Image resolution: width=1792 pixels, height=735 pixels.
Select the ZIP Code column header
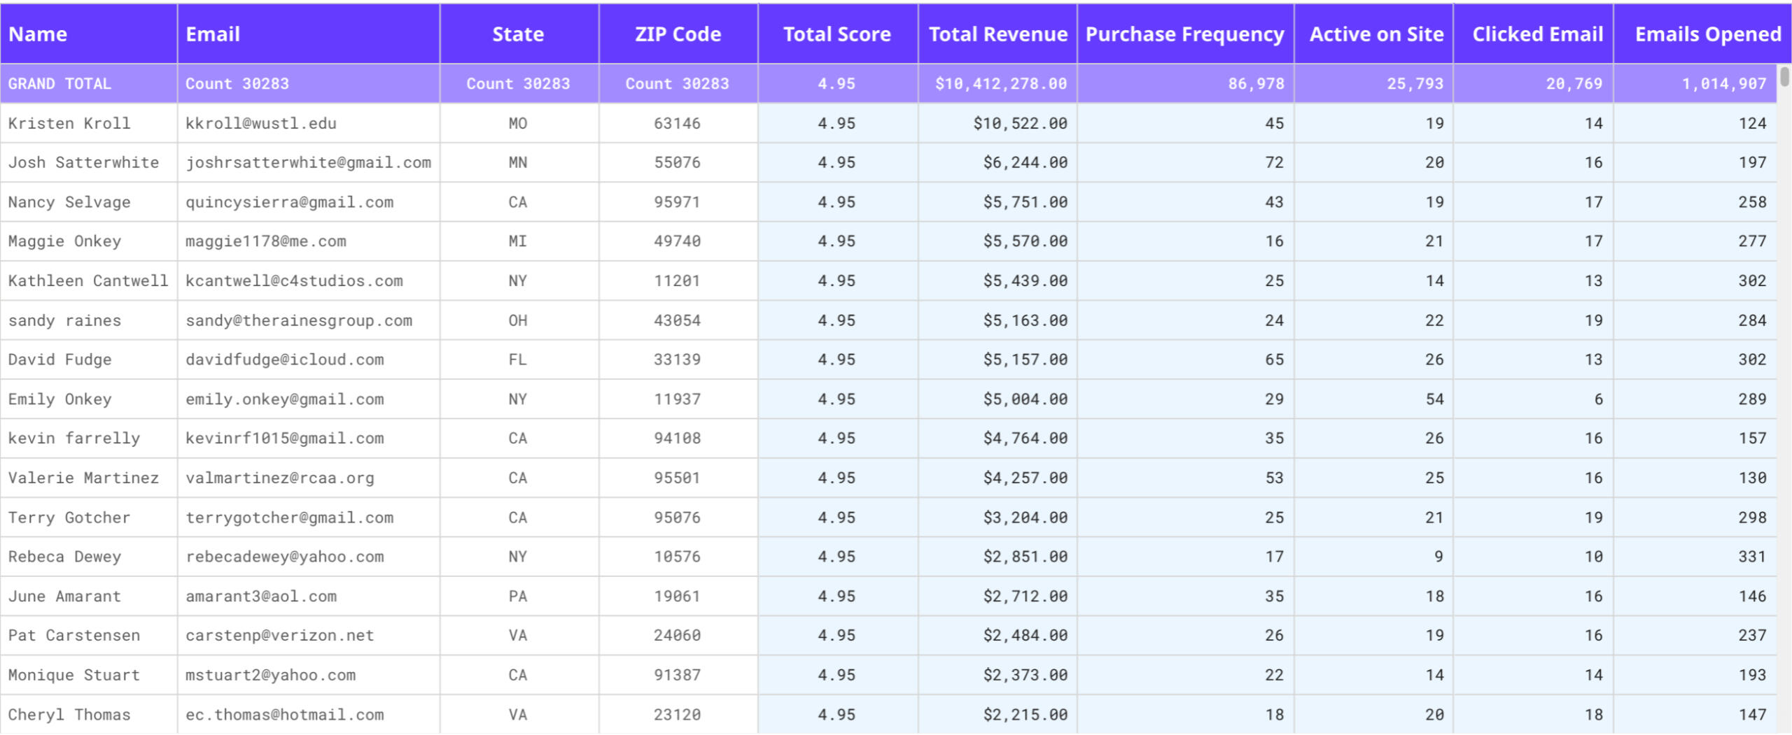click(x=678, y=34)
